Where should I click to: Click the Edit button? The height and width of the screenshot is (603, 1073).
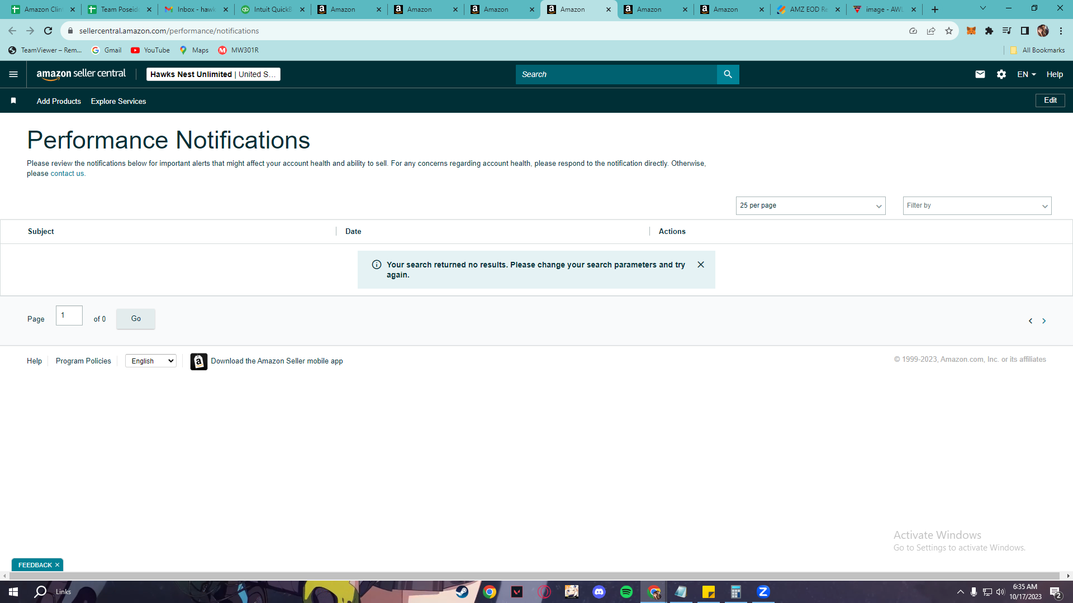click(1050, 100)
